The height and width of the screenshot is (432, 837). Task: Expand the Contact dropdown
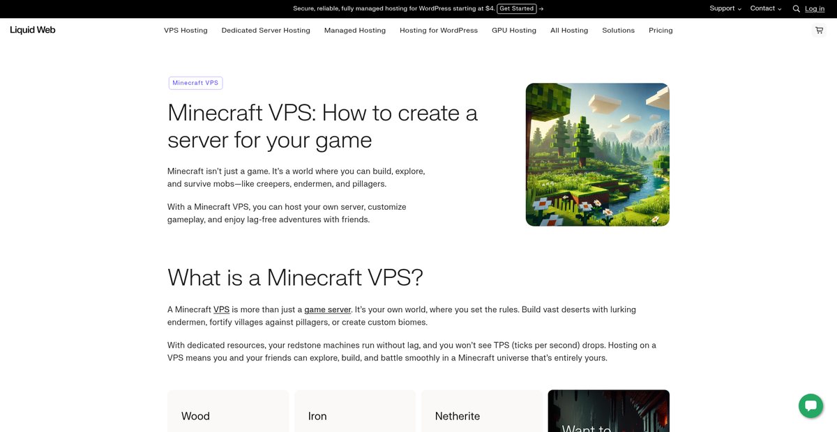[x=765, y=8]
